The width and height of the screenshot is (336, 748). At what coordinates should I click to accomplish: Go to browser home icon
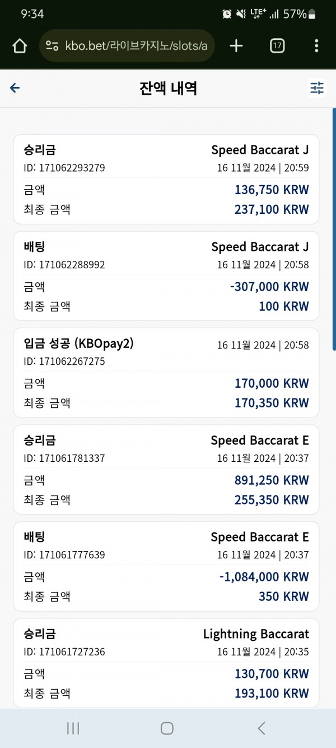click(20, 46)
